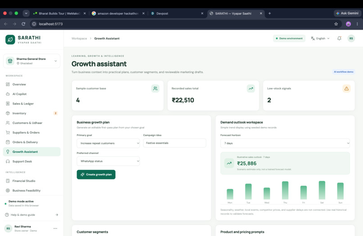Click the Demo mode active status text

pos(21,201)
